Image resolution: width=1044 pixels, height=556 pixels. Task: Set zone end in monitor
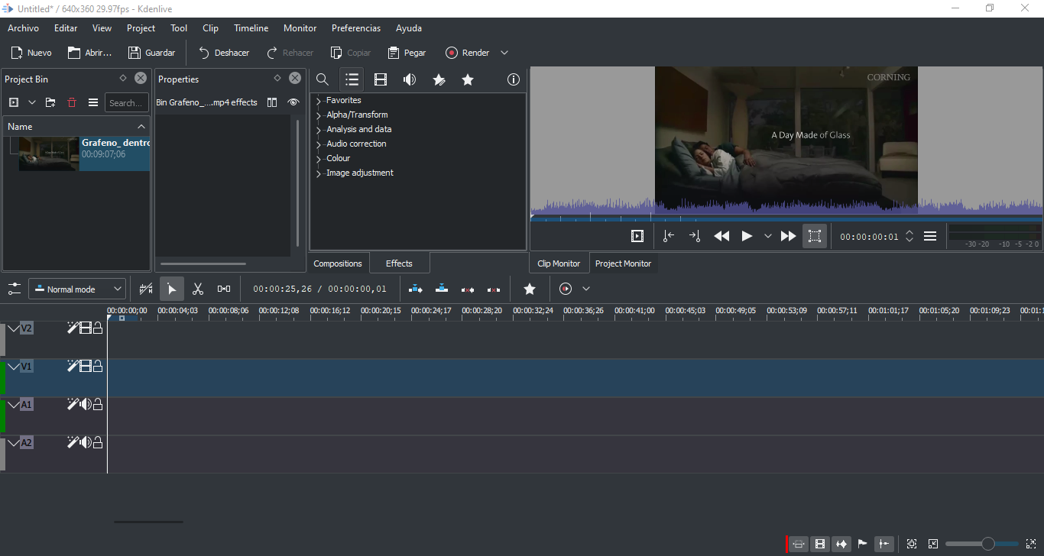click(695, 236)
